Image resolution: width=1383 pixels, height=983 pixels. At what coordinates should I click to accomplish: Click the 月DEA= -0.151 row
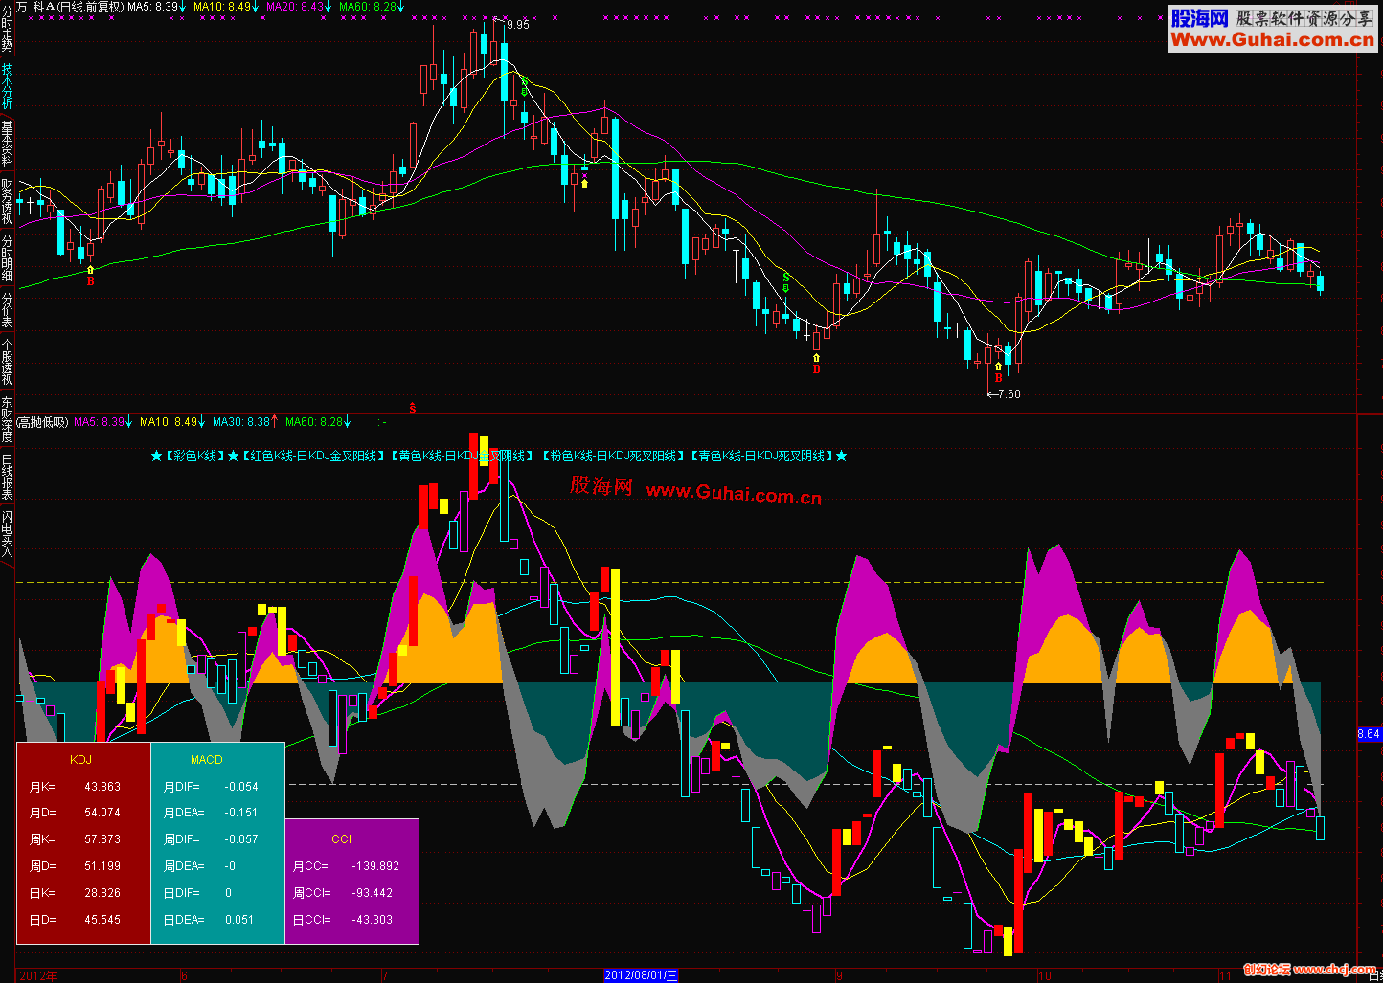click(x=211, y=813)
